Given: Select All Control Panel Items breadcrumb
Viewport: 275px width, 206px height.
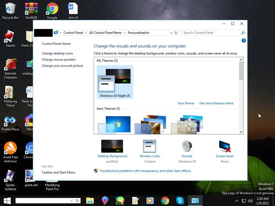Looking at the screenshot, I should pos(105,33).
